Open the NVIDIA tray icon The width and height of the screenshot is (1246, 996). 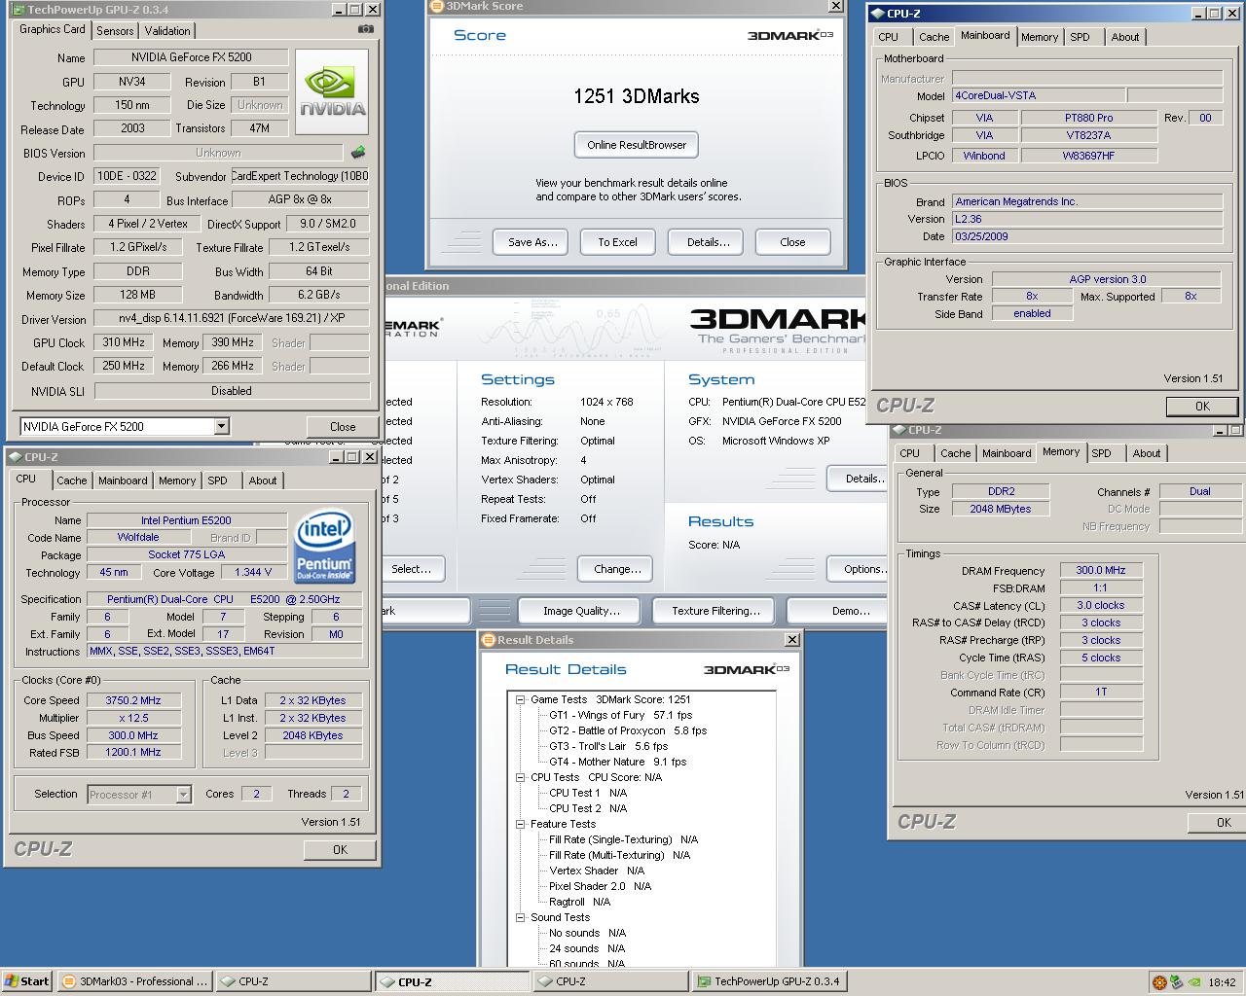[x=1193, y=982]
